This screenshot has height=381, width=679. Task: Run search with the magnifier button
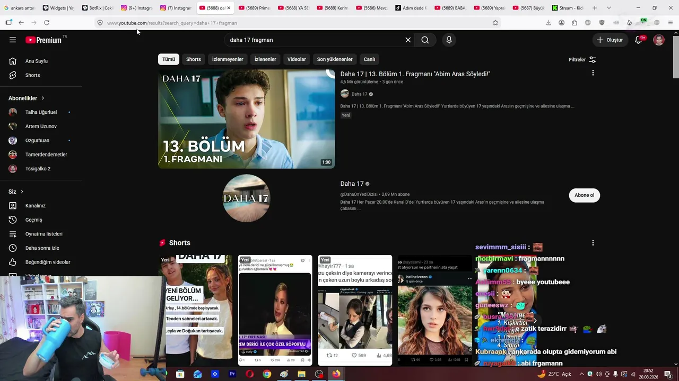425,40
